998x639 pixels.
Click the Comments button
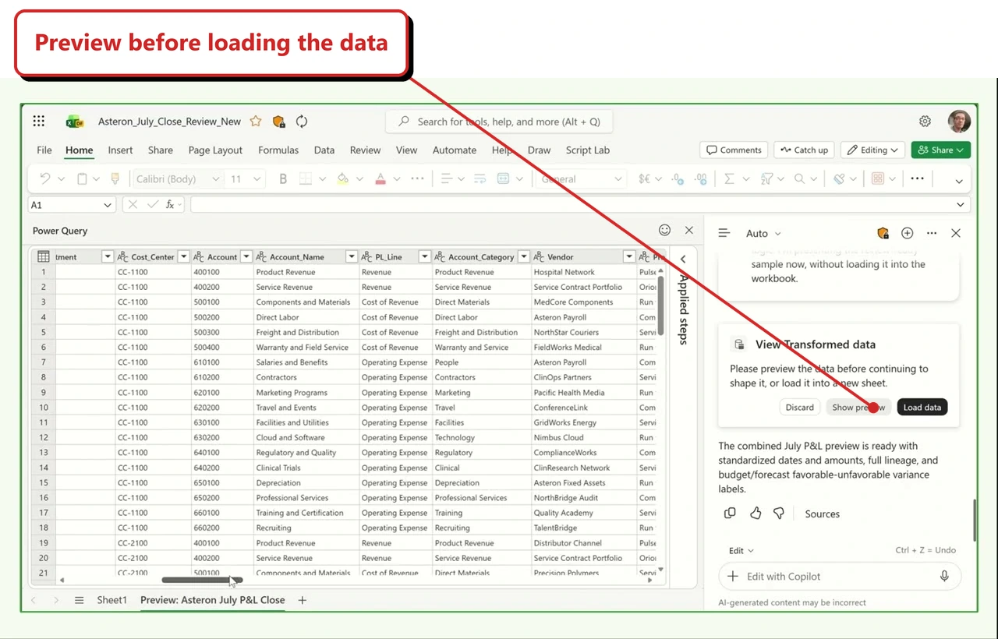point(733,150)
